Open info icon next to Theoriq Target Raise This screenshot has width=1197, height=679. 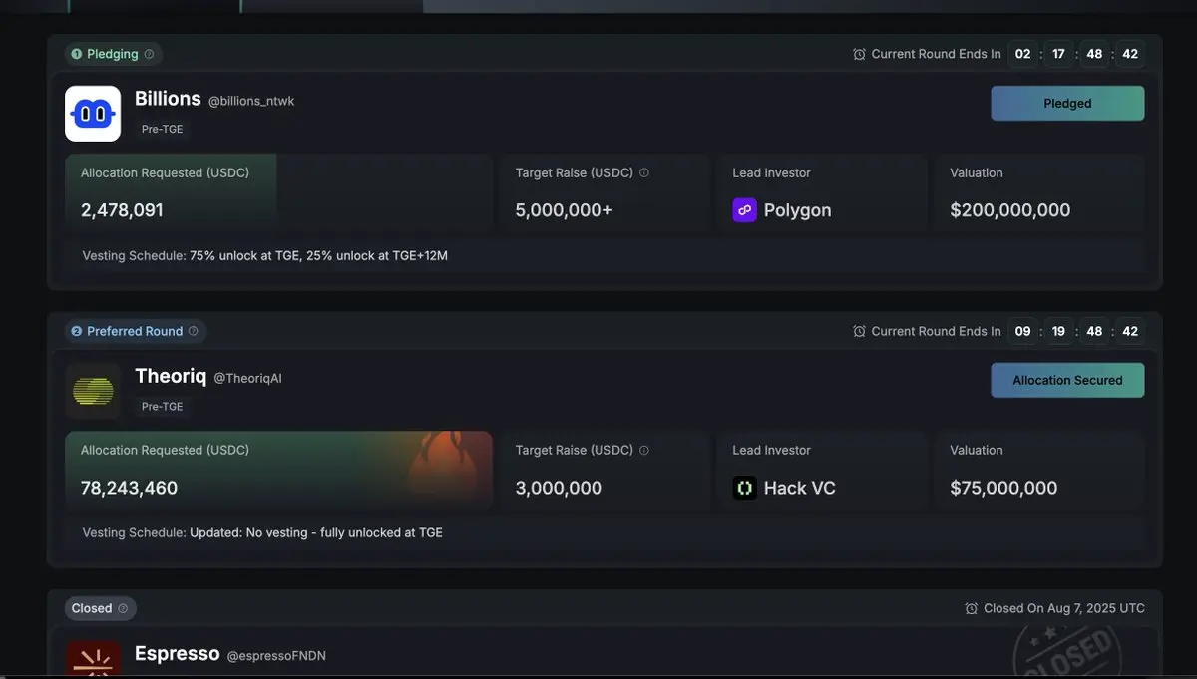point(644,450)
